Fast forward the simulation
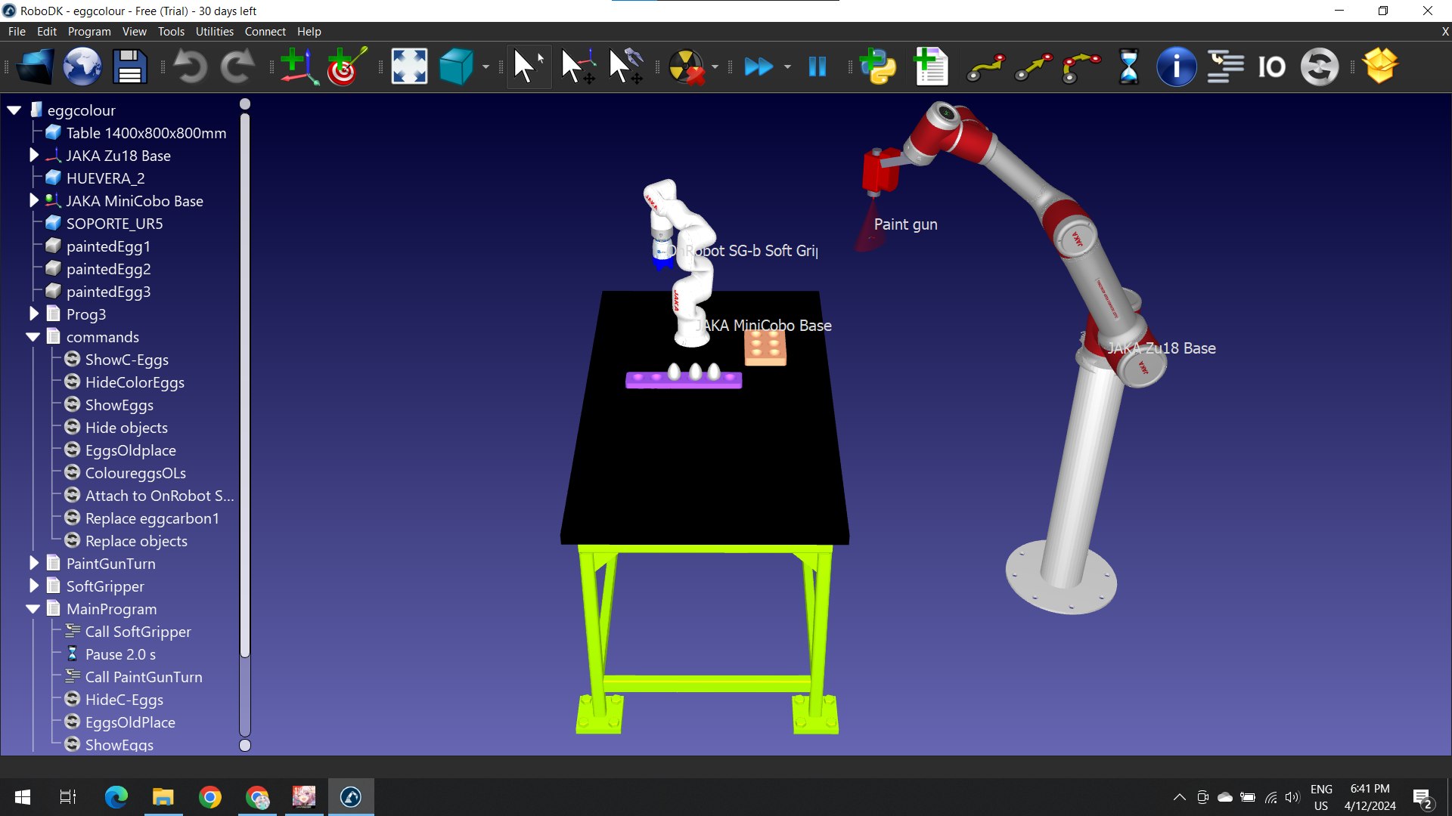The width and height of the screenshot is (1452, 816). tap(759, 66)
